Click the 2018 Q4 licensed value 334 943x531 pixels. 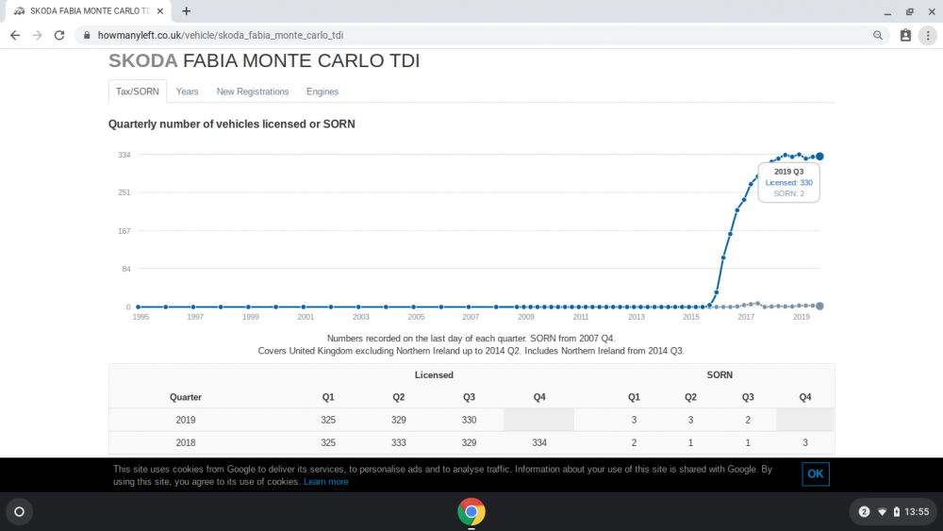point(539,442)
